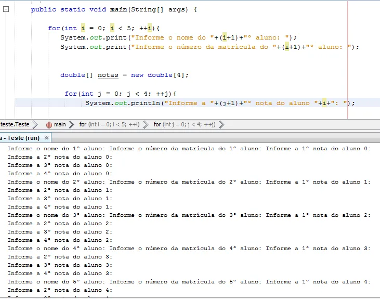Click output 'Informe a 3° nota do aluno 1:'
Screen dimensions: 380x299
[60, 198]
